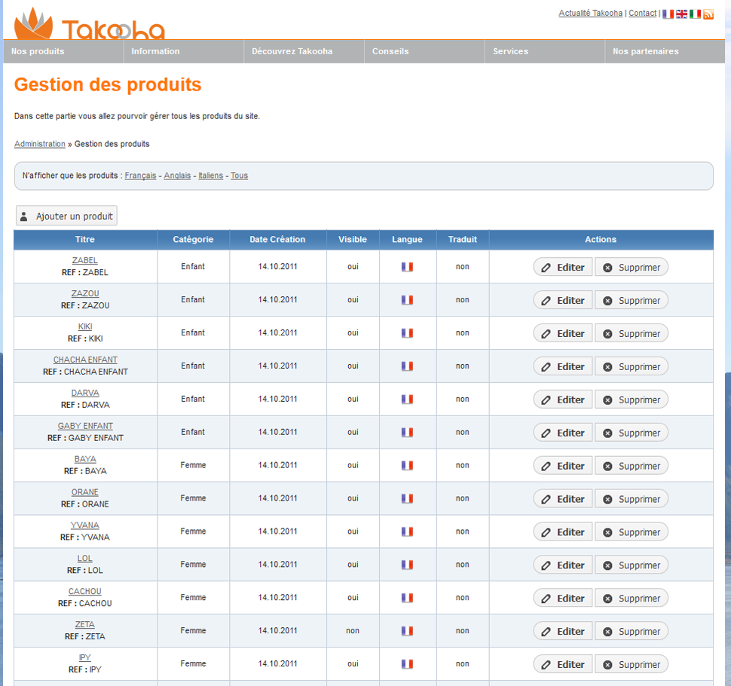Edit the ZAZOU product

(x=563, y=300)
